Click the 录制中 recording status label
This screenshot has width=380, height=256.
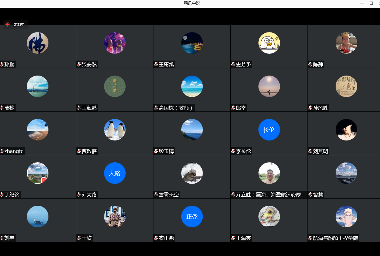pos(19,24)
